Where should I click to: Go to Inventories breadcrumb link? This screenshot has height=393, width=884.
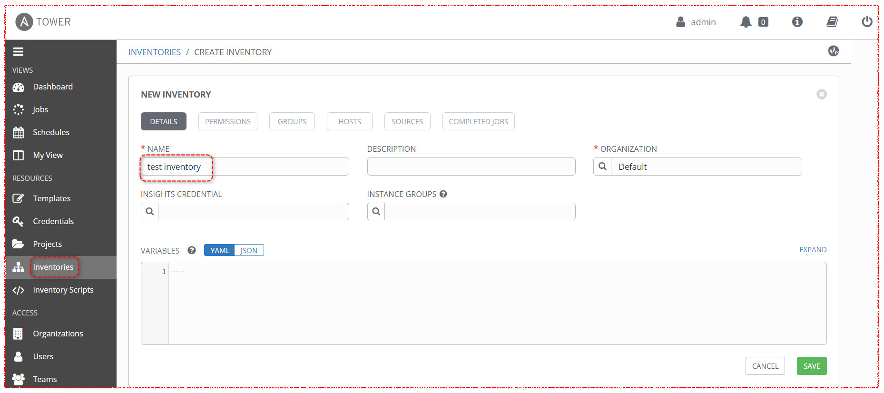pyautogui.click(x=155, y=52)
